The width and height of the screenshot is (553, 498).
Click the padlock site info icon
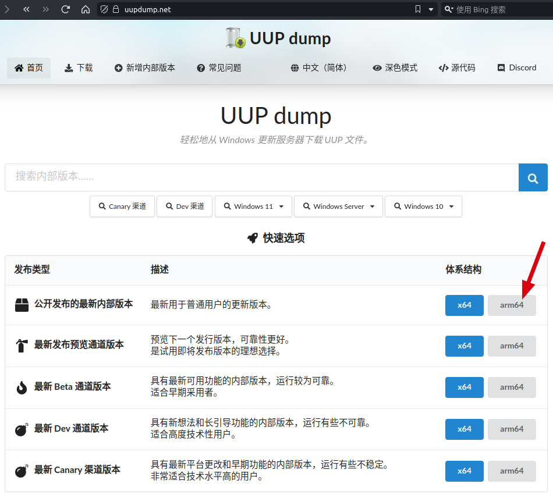tap(116, 9)
